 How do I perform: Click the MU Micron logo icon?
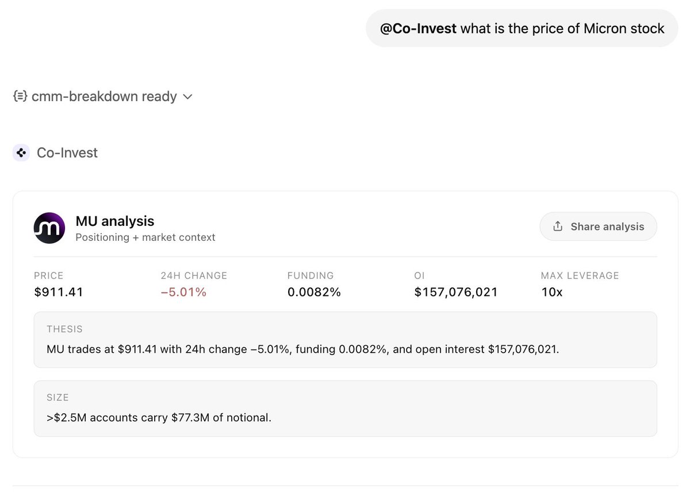point(49,228)
